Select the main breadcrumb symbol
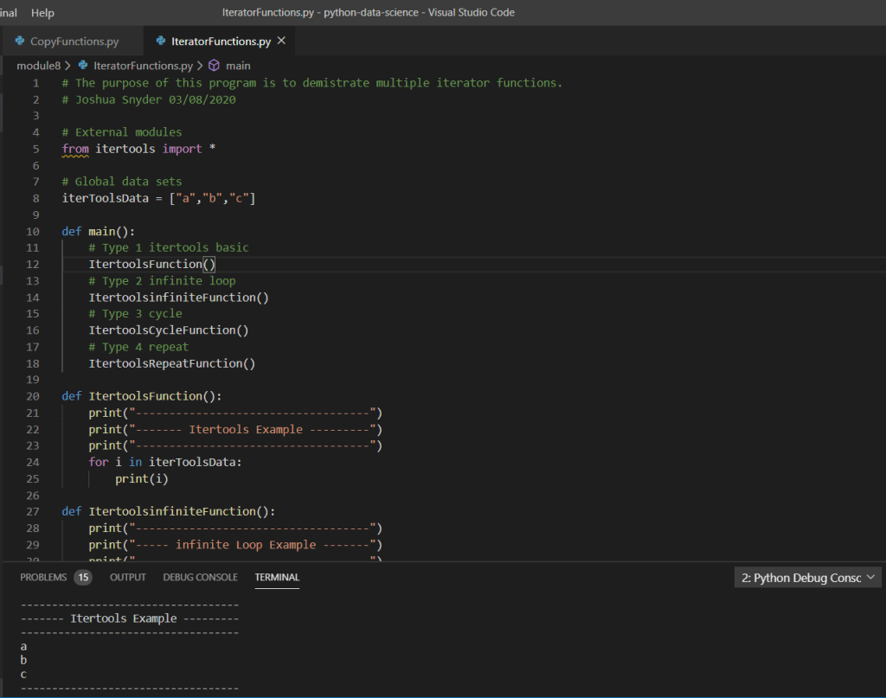886x698 pixels. click(238, 66)
